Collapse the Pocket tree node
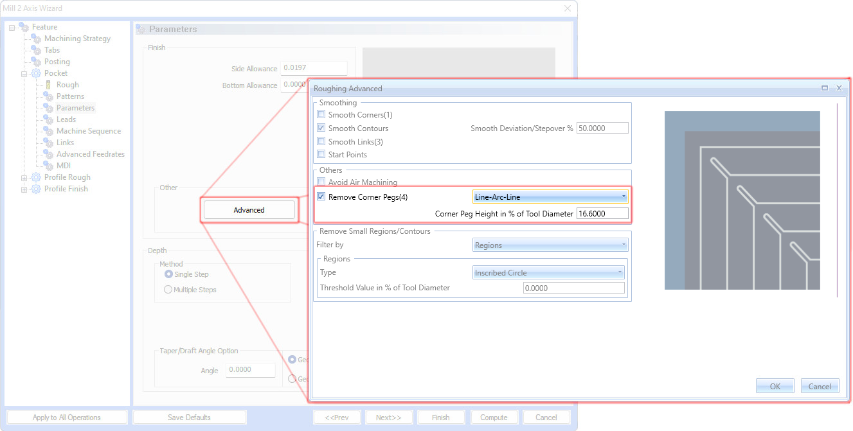853x431 pixels. pyautogui.click(x=24, y=73)
